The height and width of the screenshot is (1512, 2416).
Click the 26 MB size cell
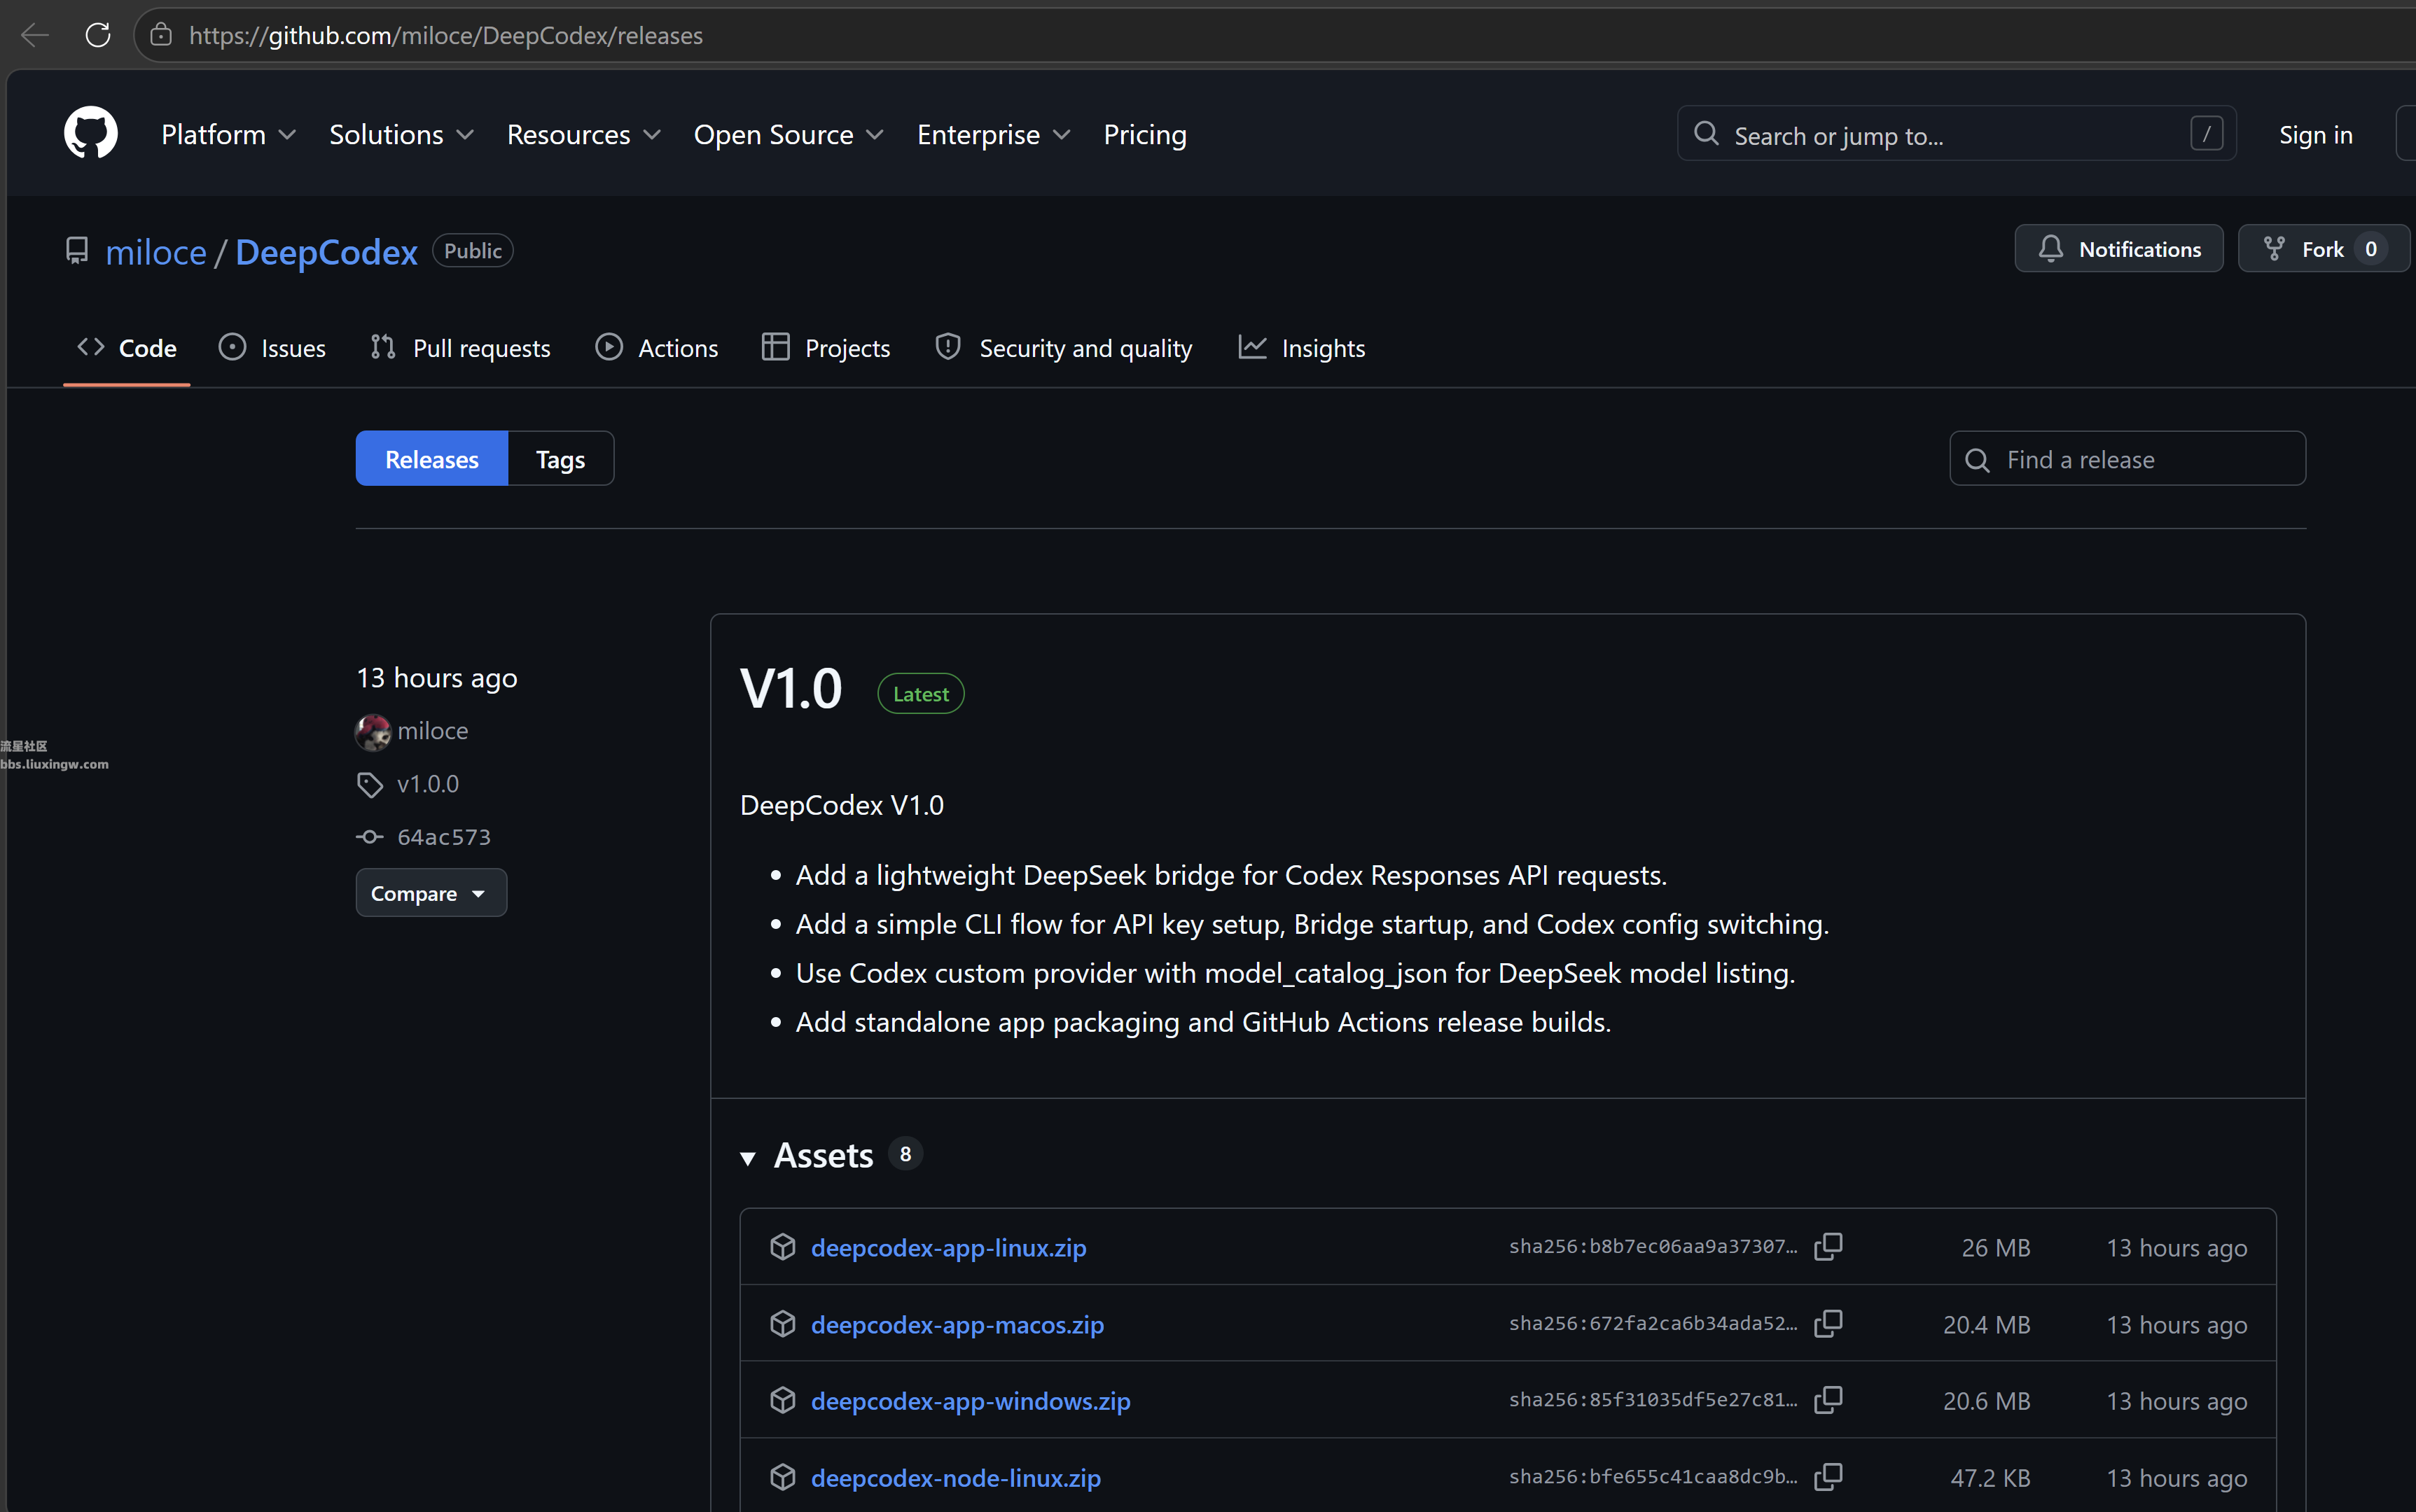point(1996,1247)
